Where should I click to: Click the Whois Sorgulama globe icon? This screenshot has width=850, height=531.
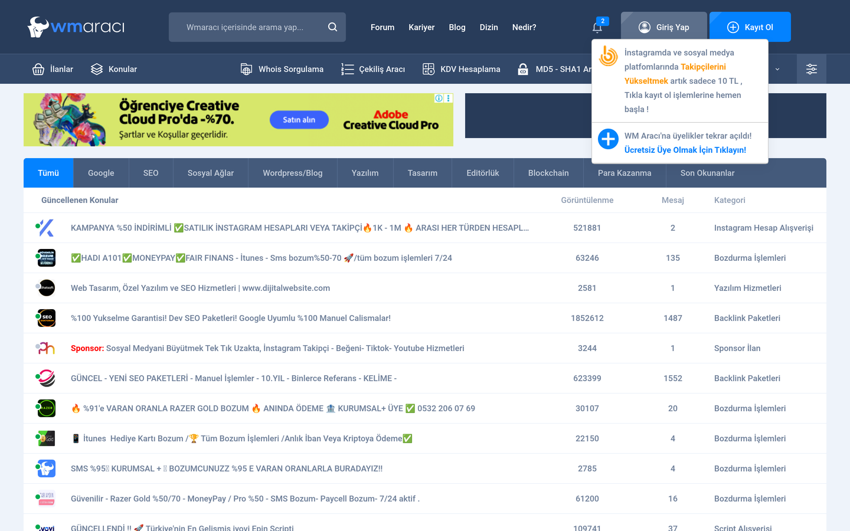click(246, 69)
